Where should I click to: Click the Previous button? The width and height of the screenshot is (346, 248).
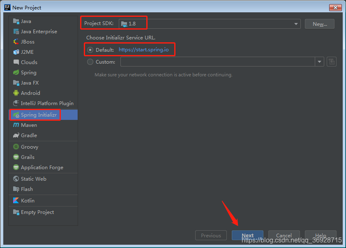click(x=211, y=235)
